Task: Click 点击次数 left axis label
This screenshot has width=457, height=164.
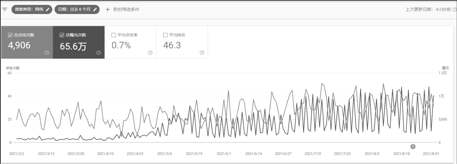Action: [x=13, y=68]
